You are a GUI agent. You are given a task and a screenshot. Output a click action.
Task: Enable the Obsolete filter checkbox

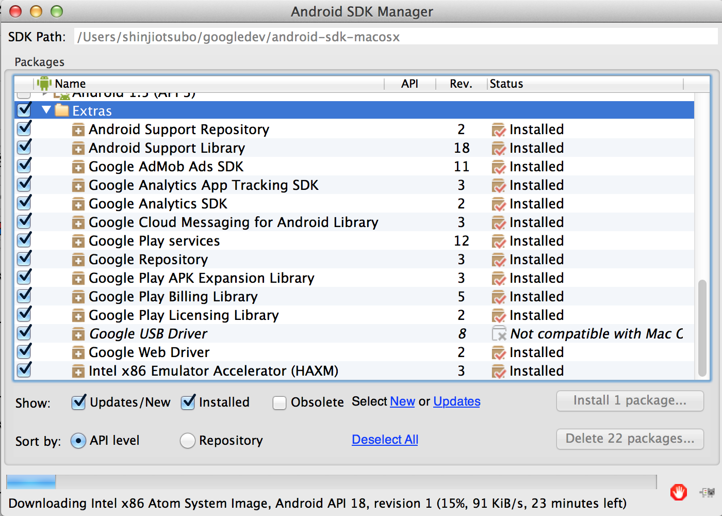tap(280, 403)
